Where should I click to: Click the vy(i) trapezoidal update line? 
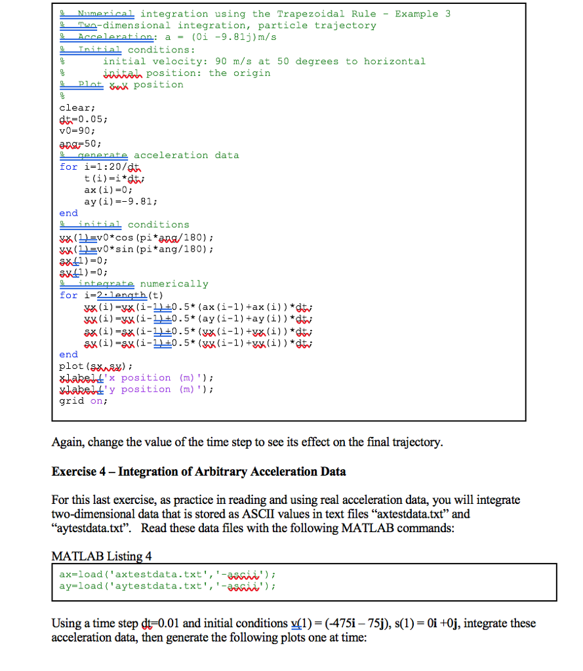click(198, 318)
